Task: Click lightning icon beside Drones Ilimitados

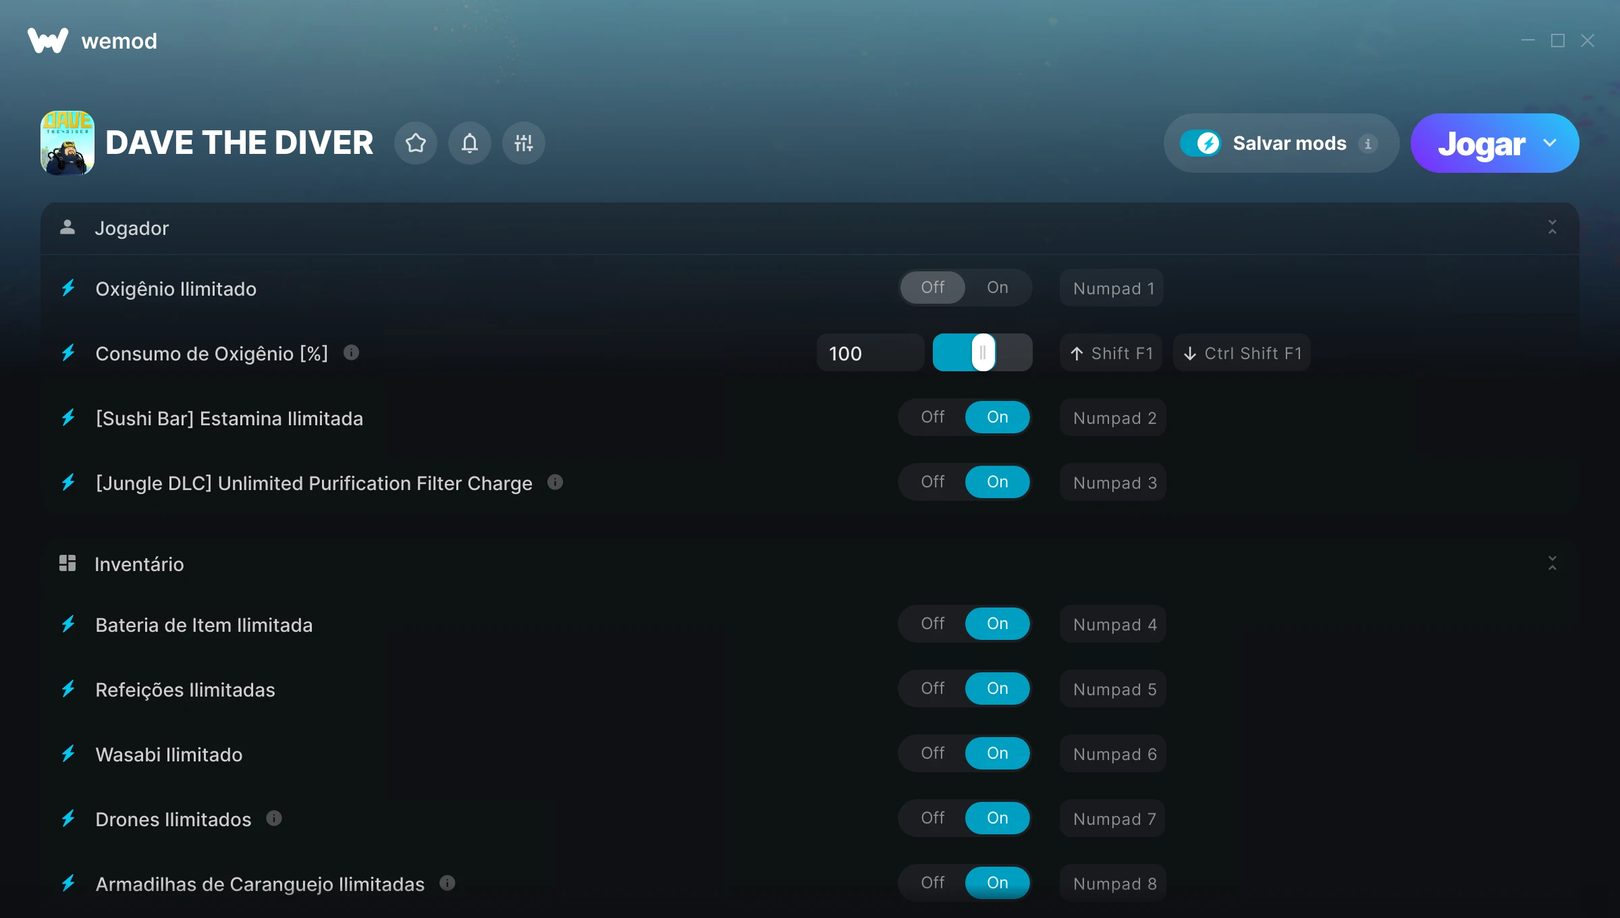Action: tap(68, 819)
